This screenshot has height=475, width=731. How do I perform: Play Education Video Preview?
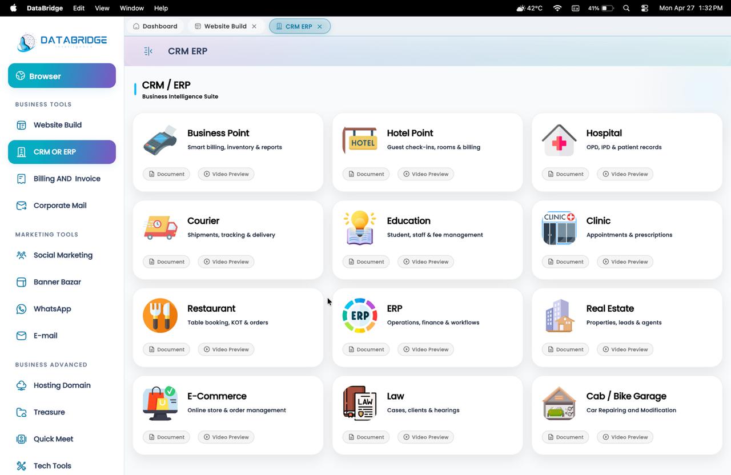[425, 261]
